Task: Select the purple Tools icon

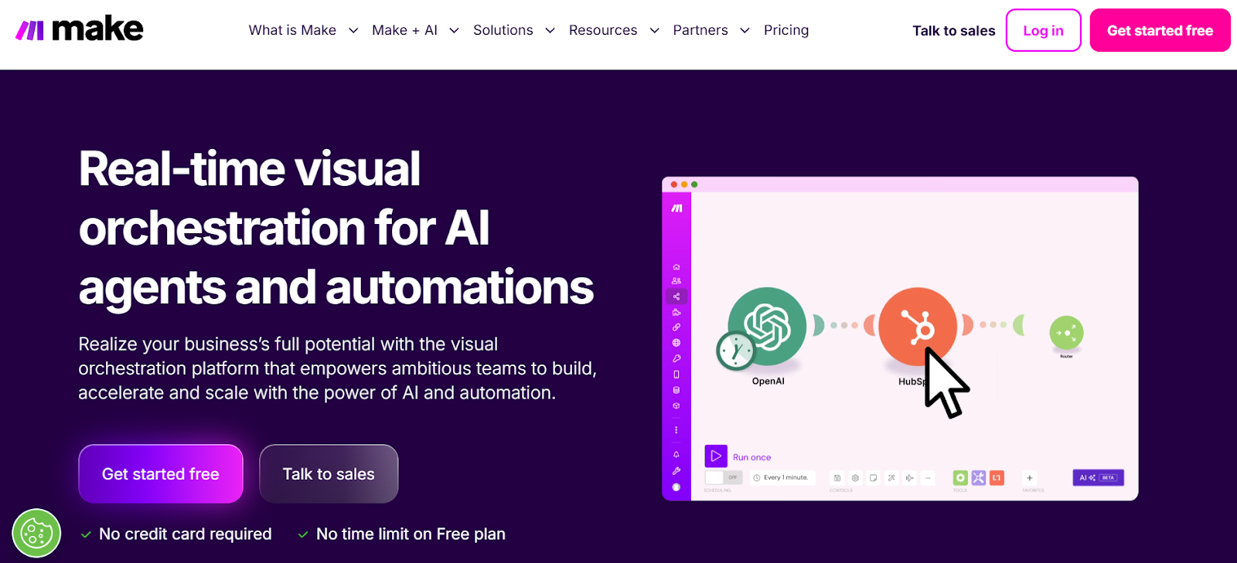Action: tap(979, 478)
